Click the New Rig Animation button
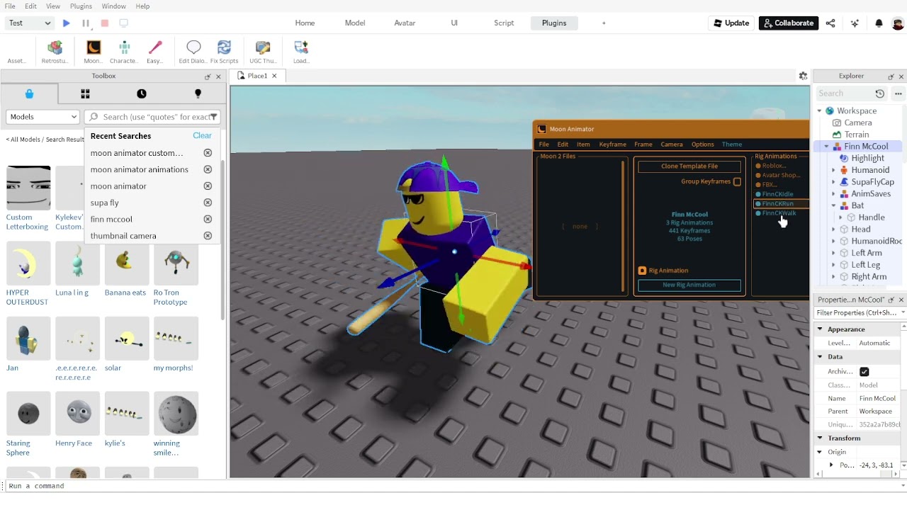The width and height of the screenshot is (907, 510). click(x=689, y=285)
